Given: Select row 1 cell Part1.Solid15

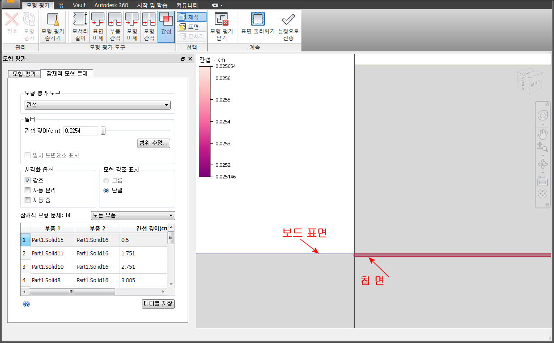Looking at the screenshot, I should 52,240.
